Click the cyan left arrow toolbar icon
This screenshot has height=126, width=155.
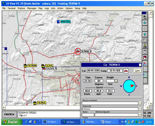[x=145, y=23]
